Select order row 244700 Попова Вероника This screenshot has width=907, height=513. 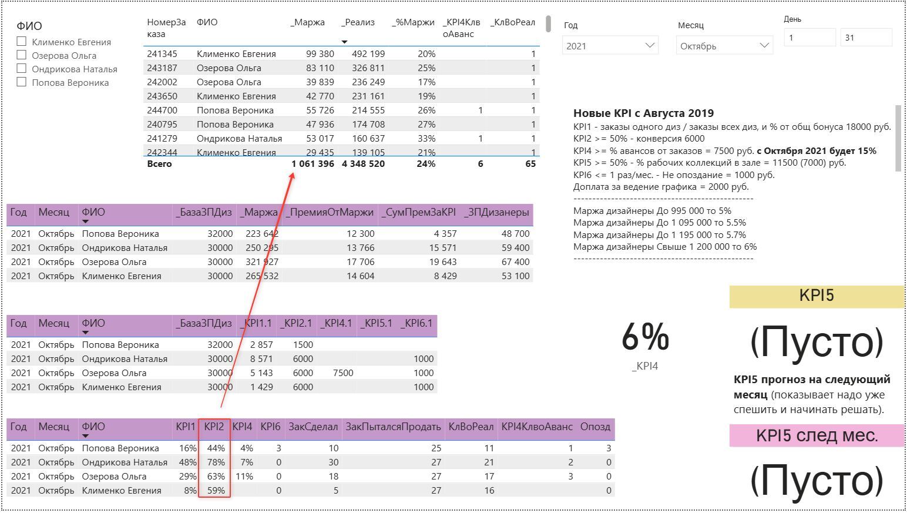pos(342,110)
